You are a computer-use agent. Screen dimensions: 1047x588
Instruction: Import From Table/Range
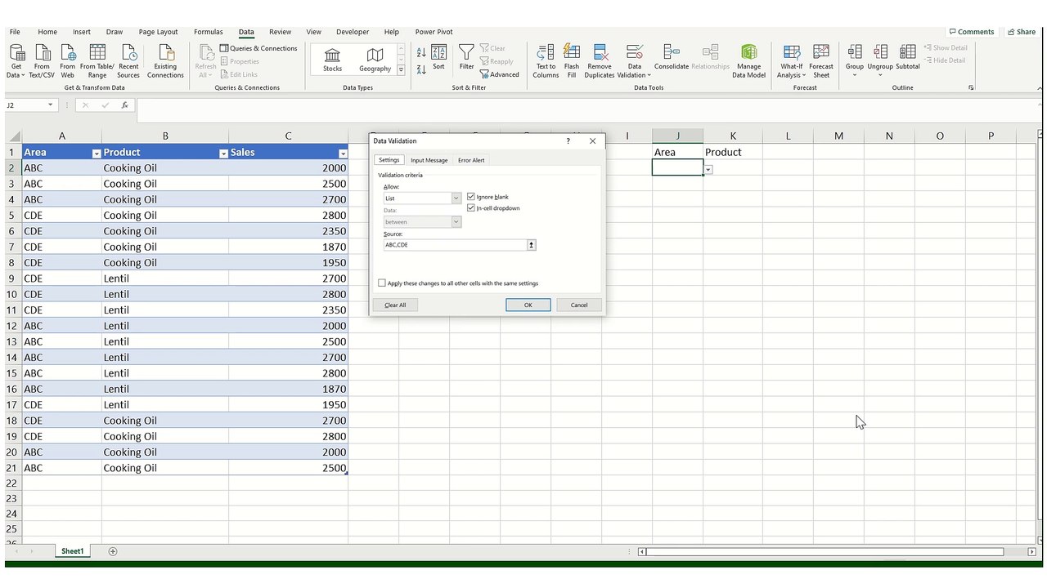click(x=97, y=61)
